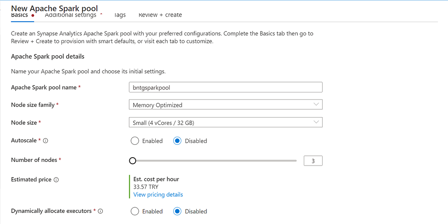Expand the Node size dropdown

coord(225,123)
